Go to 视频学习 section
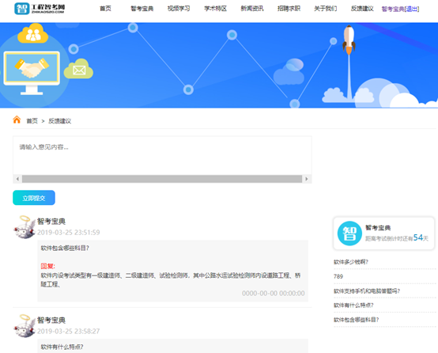Image resolution: width=438 pixels, height=353 pixels. 179,9
